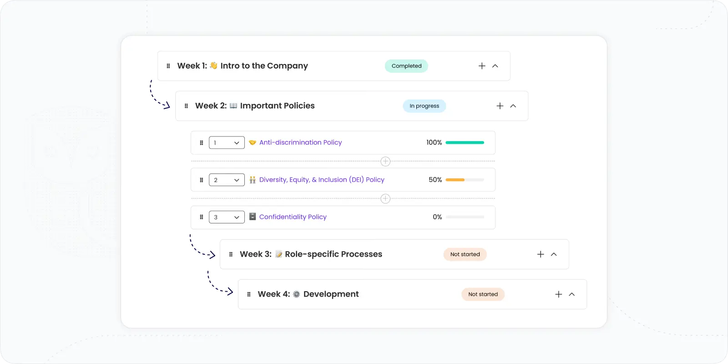Collapse the Week 2 section chevron

513,106
